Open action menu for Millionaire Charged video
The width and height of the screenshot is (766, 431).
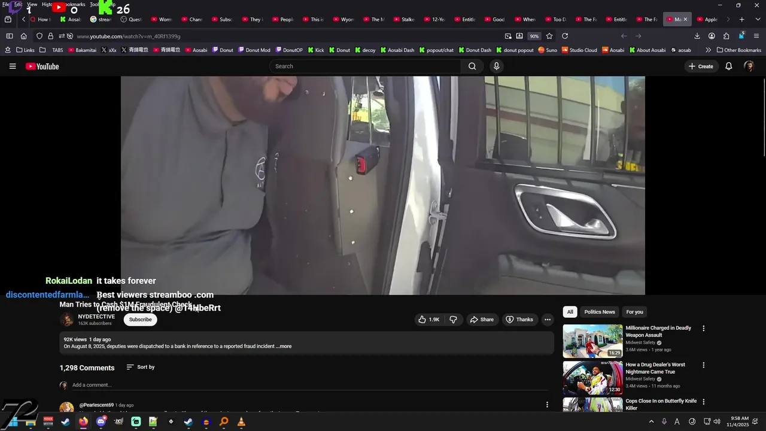[x=704, y=329]
